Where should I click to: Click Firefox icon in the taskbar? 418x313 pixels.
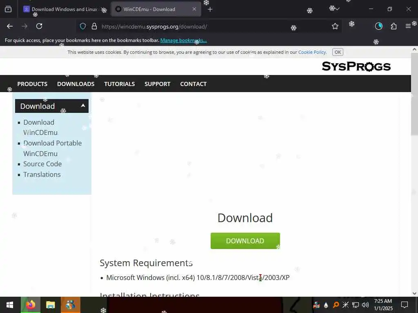click(x=31, y=305)
